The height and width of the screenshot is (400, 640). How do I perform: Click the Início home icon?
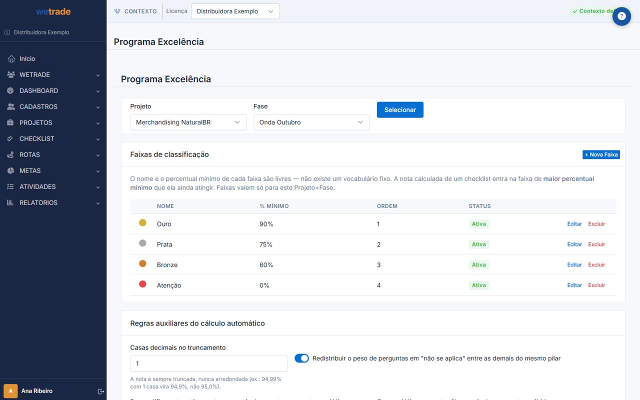pyautogui.click(x=11, y=59)
